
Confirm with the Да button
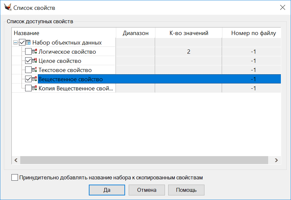(107, 190)
